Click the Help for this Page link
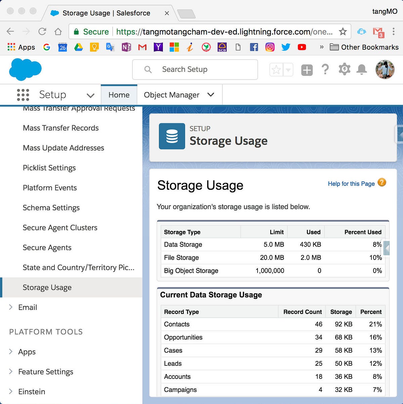 (x=351, y=183)
